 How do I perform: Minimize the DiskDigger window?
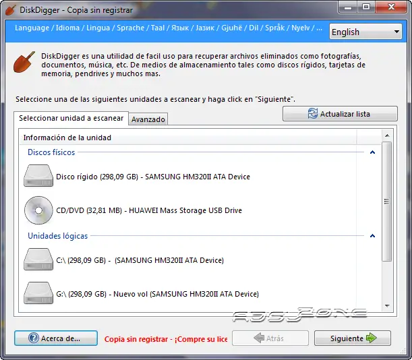tap(348, 7)
